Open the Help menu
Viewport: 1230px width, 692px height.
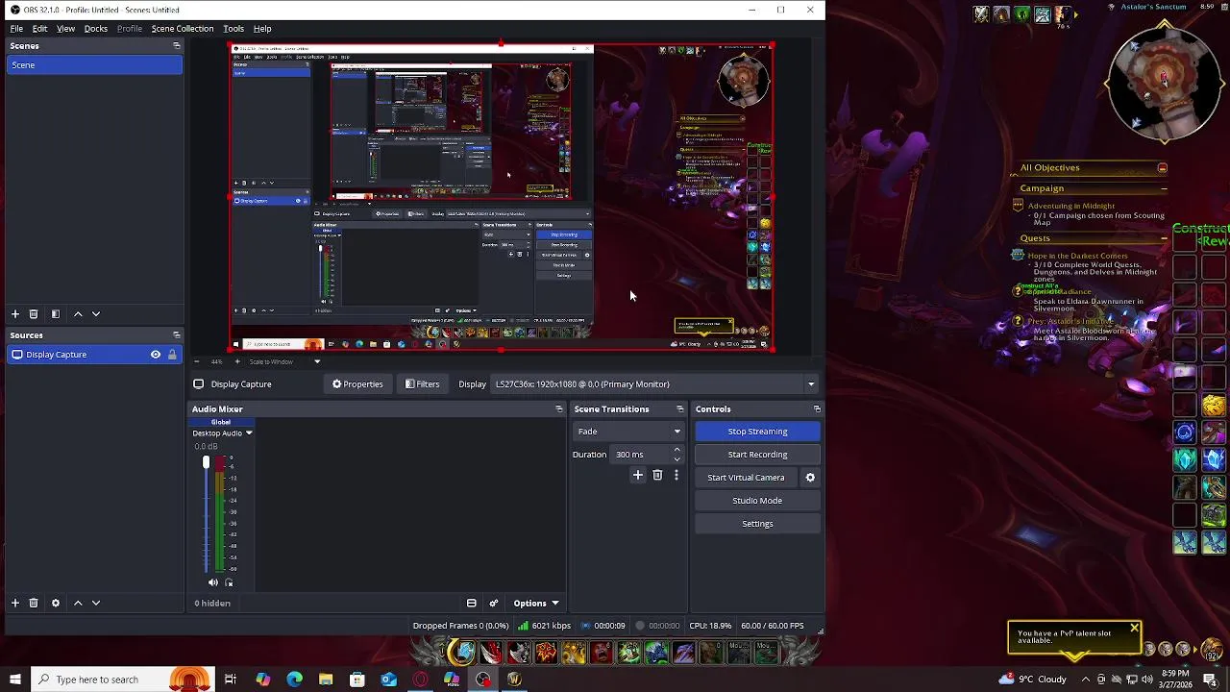[x=262, y=29]
